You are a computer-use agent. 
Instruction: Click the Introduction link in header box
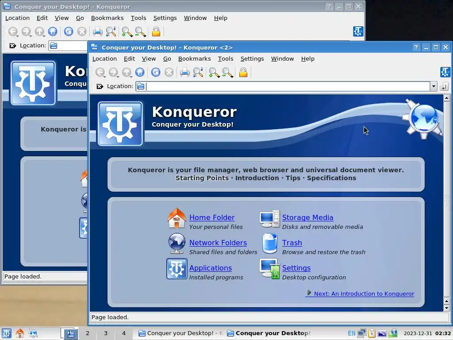[x=257, y=178]
